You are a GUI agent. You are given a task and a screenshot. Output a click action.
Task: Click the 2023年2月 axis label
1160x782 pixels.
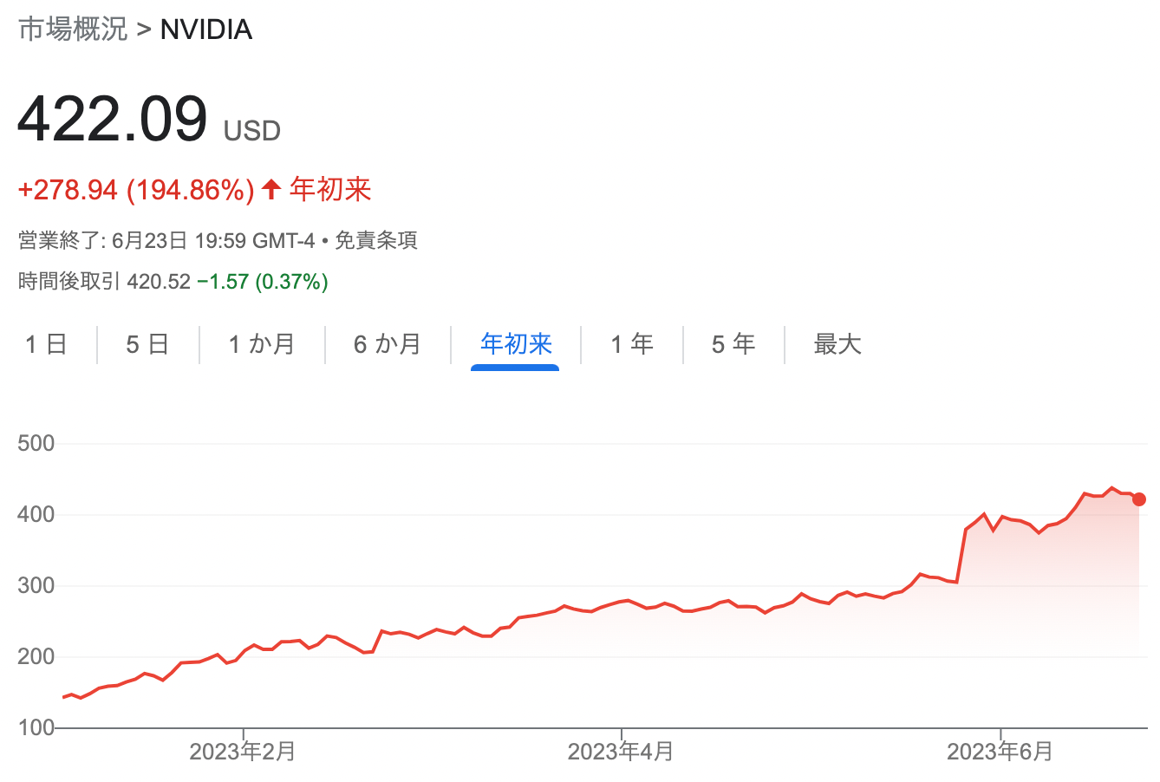point(243,751)
